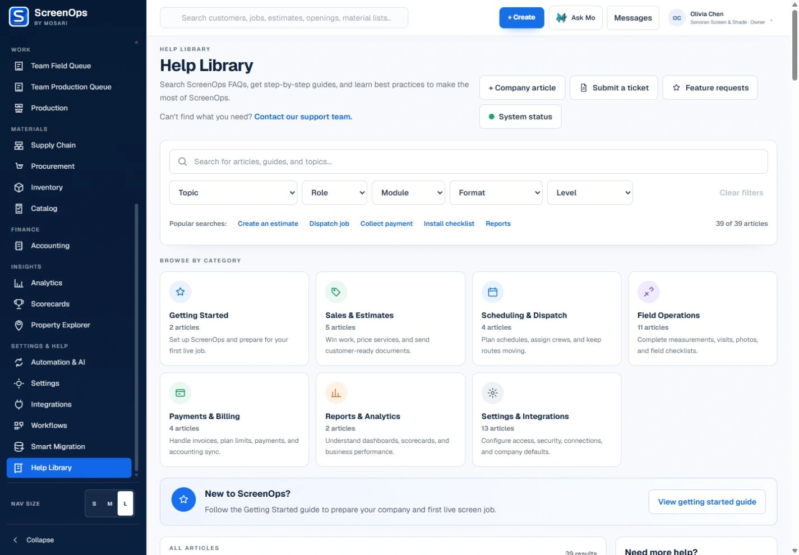
Task: Click View getting started guide button
Action: click(x=707, y=502)
